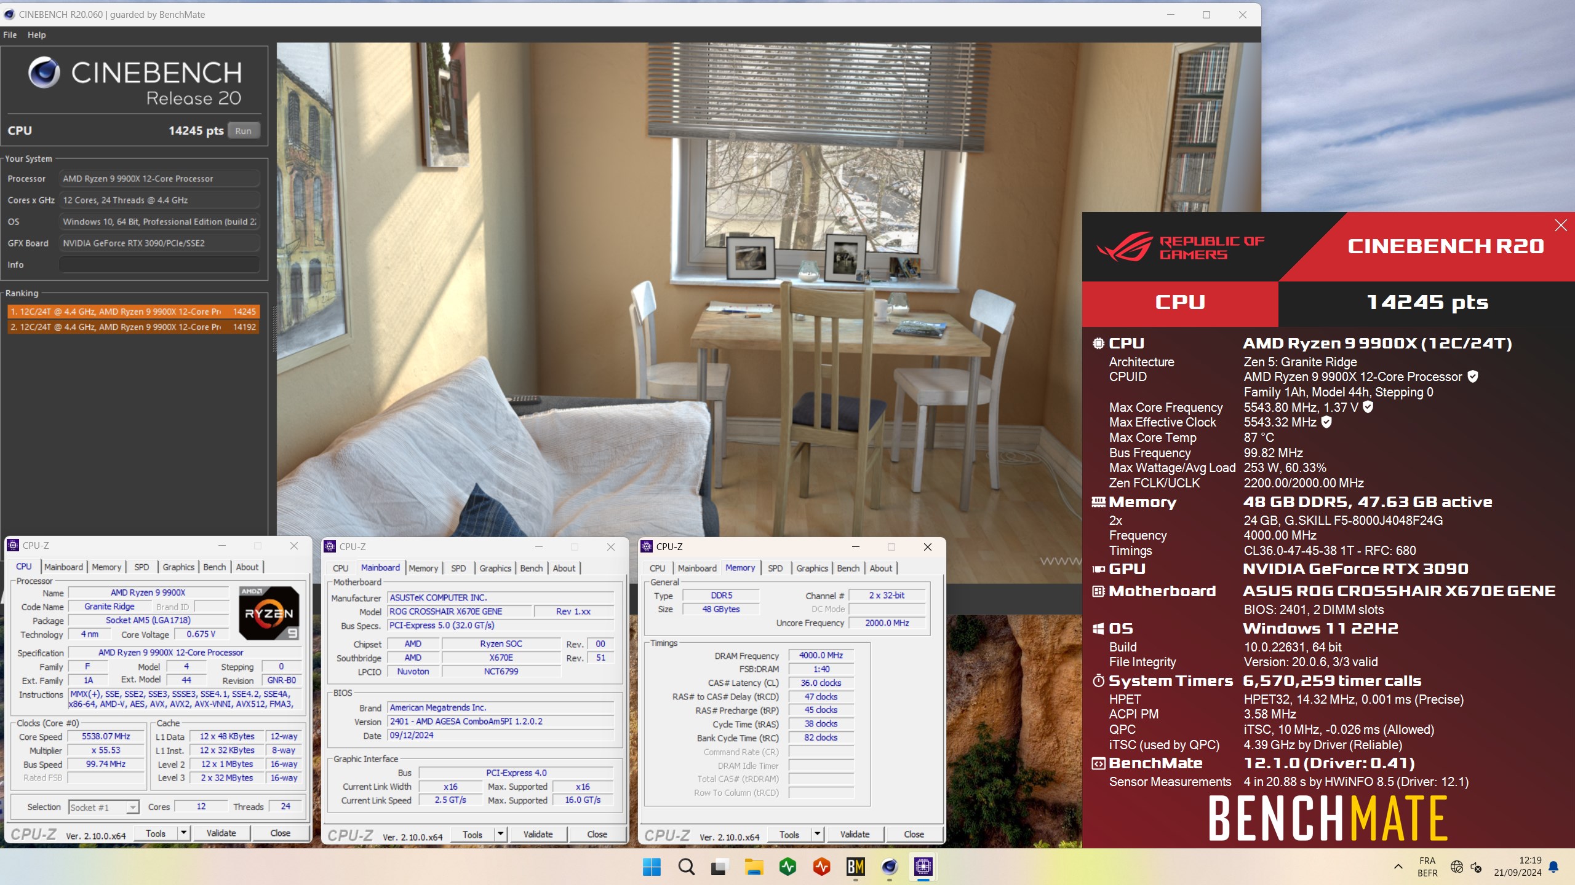
Task: Open Cinebench taskbar icon
Action: point(889,867)
